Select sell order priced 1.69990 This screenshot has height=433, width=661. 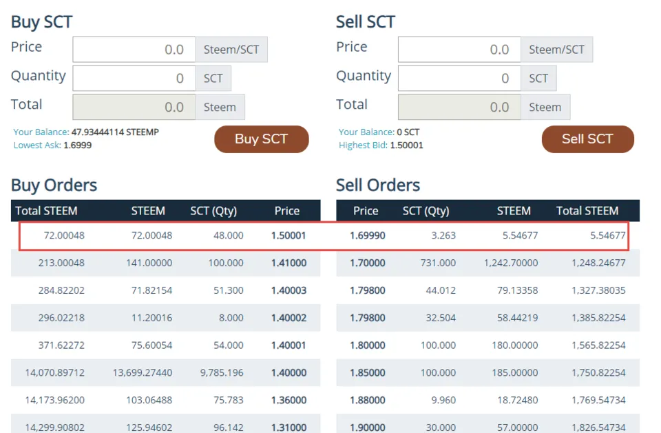click(487, 236)
